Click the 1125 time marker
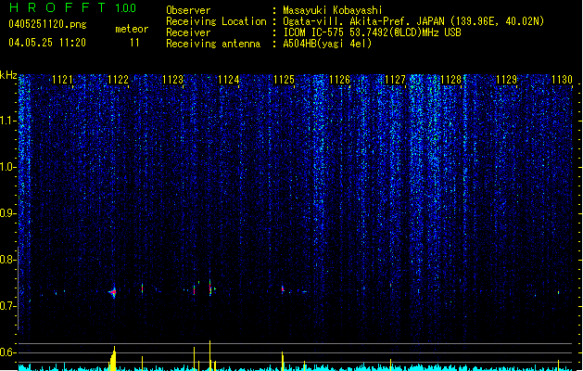The image size is (583, 371). [284, 80]
